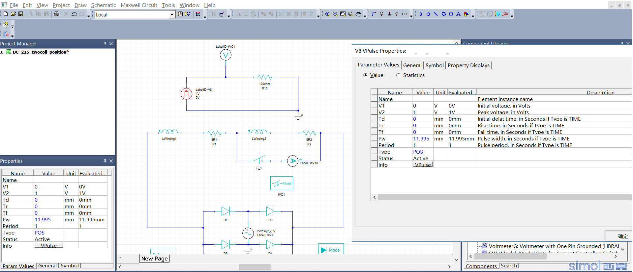633x272 pixels.
Task: Click the voltmeter IVC1 symbol
Action: tap(226, 55)
